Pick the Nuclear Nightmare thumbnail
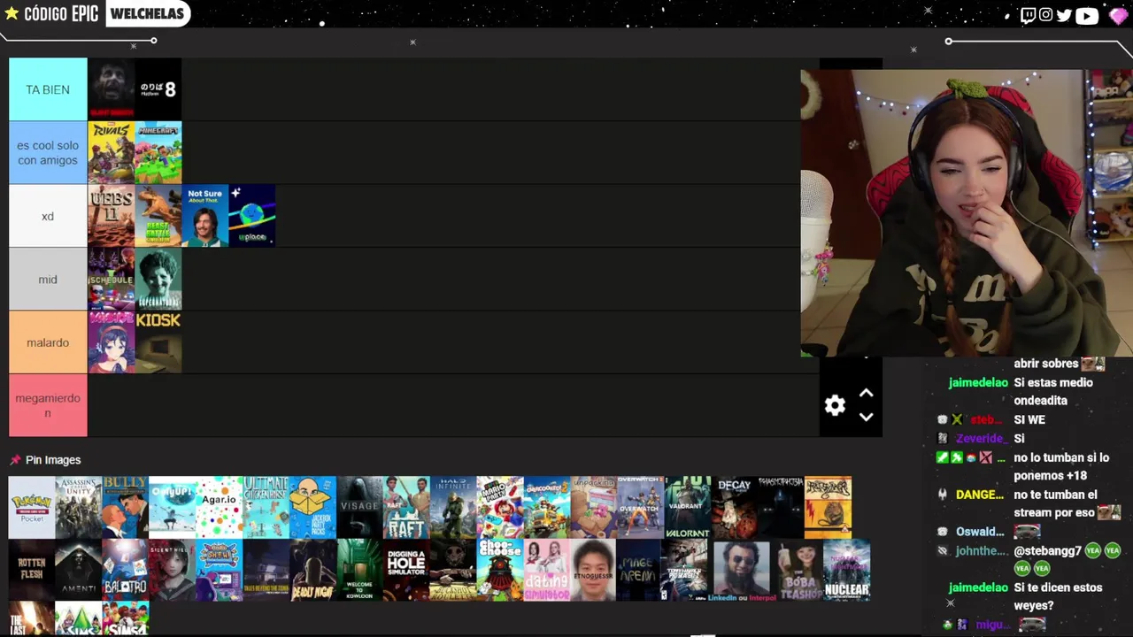 pyautogui.click(x=846, y=571)
